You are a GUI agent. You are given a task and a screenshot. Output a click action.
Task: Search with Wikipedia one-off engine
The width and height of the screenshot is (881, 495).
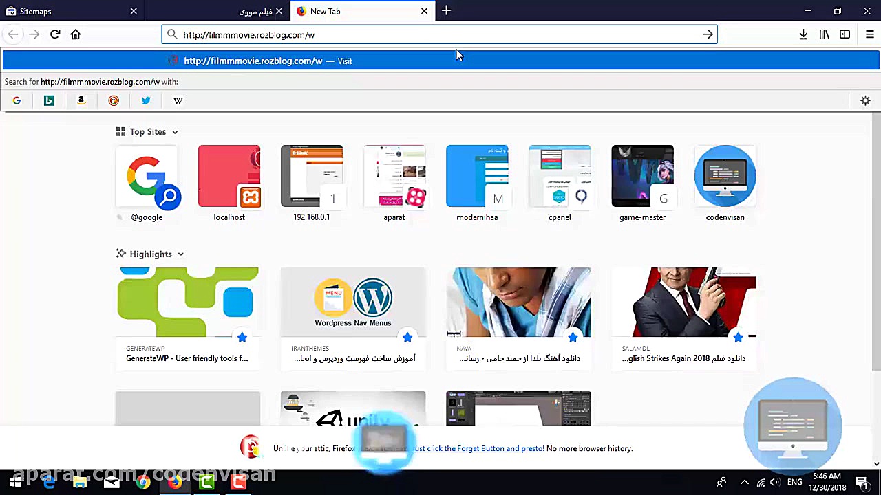pos(178,100)
